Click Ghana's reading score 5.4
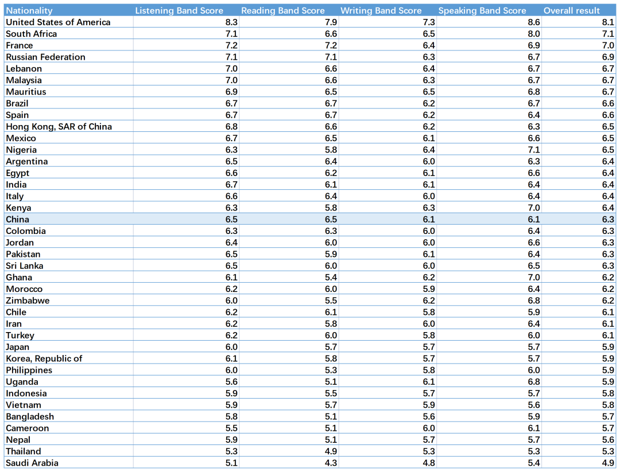Viewport: 620px width, 472px height. point(331,277)
